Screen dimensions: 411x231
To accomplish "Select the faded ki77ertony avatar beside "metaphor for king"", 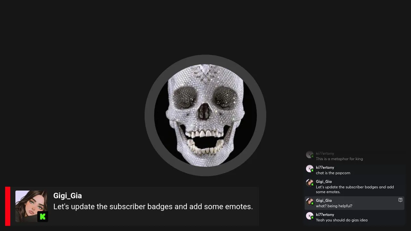I will [310, 155].
